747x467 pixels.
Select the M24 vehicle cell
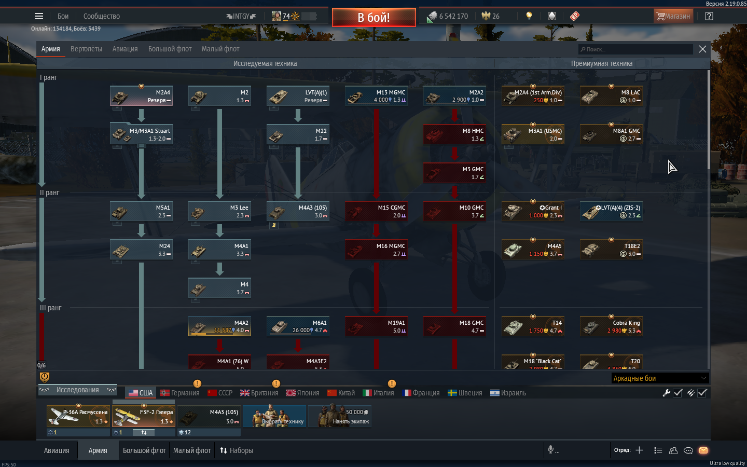pos(141,250)
